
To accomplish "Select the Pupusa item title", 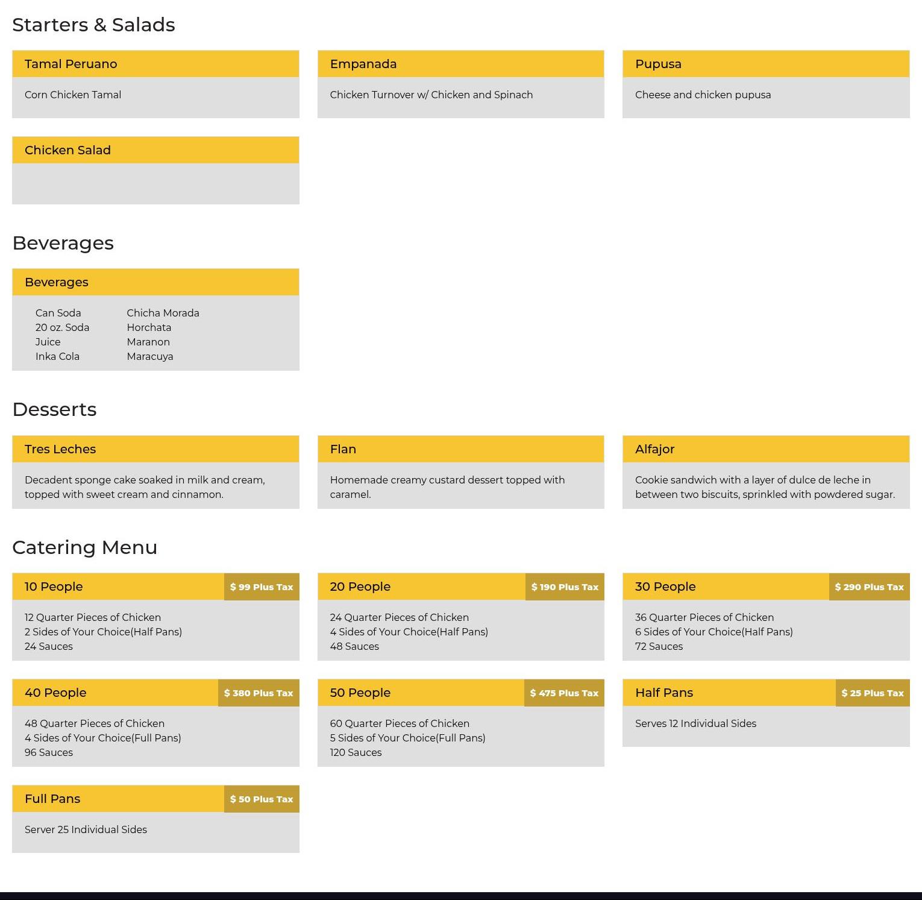I will 658,64.
